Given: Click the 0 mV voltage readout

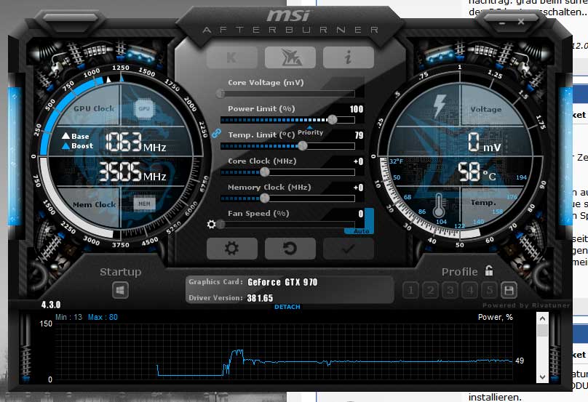Looking at the screenshot, I should tap(484, 142).
